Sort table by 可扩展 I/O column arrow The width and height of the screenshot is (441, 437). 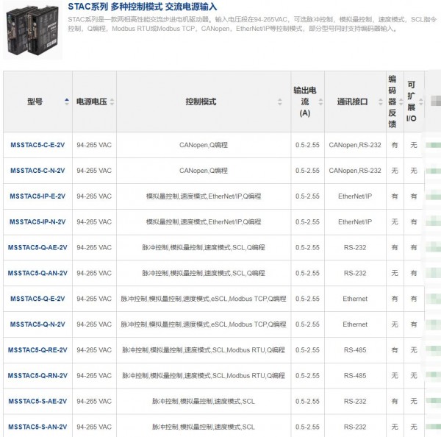(420, 102)
